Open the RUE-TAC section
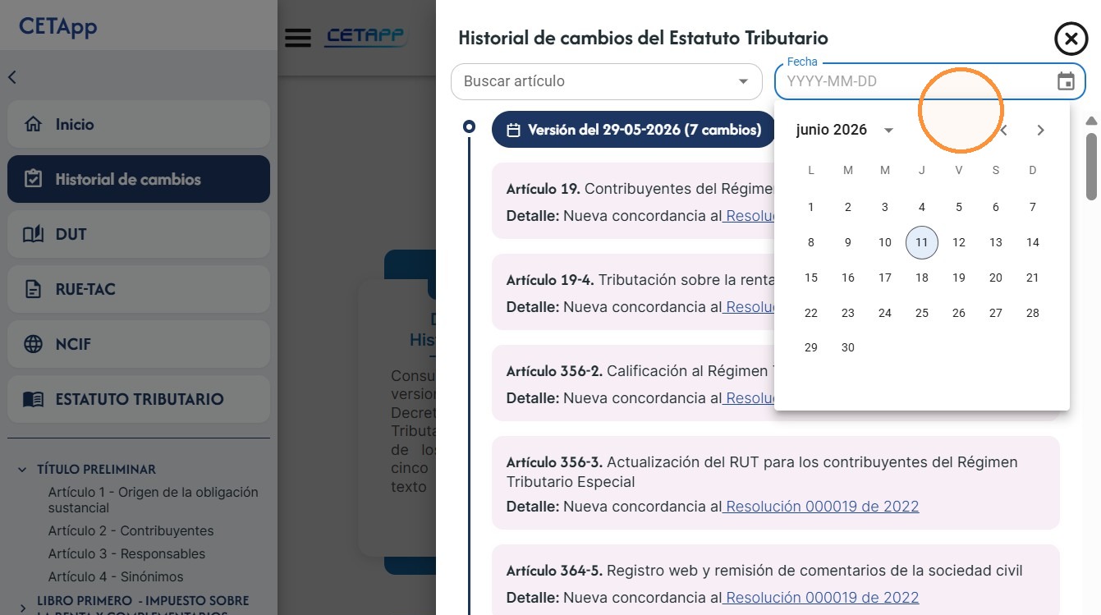 coord(139,289)
